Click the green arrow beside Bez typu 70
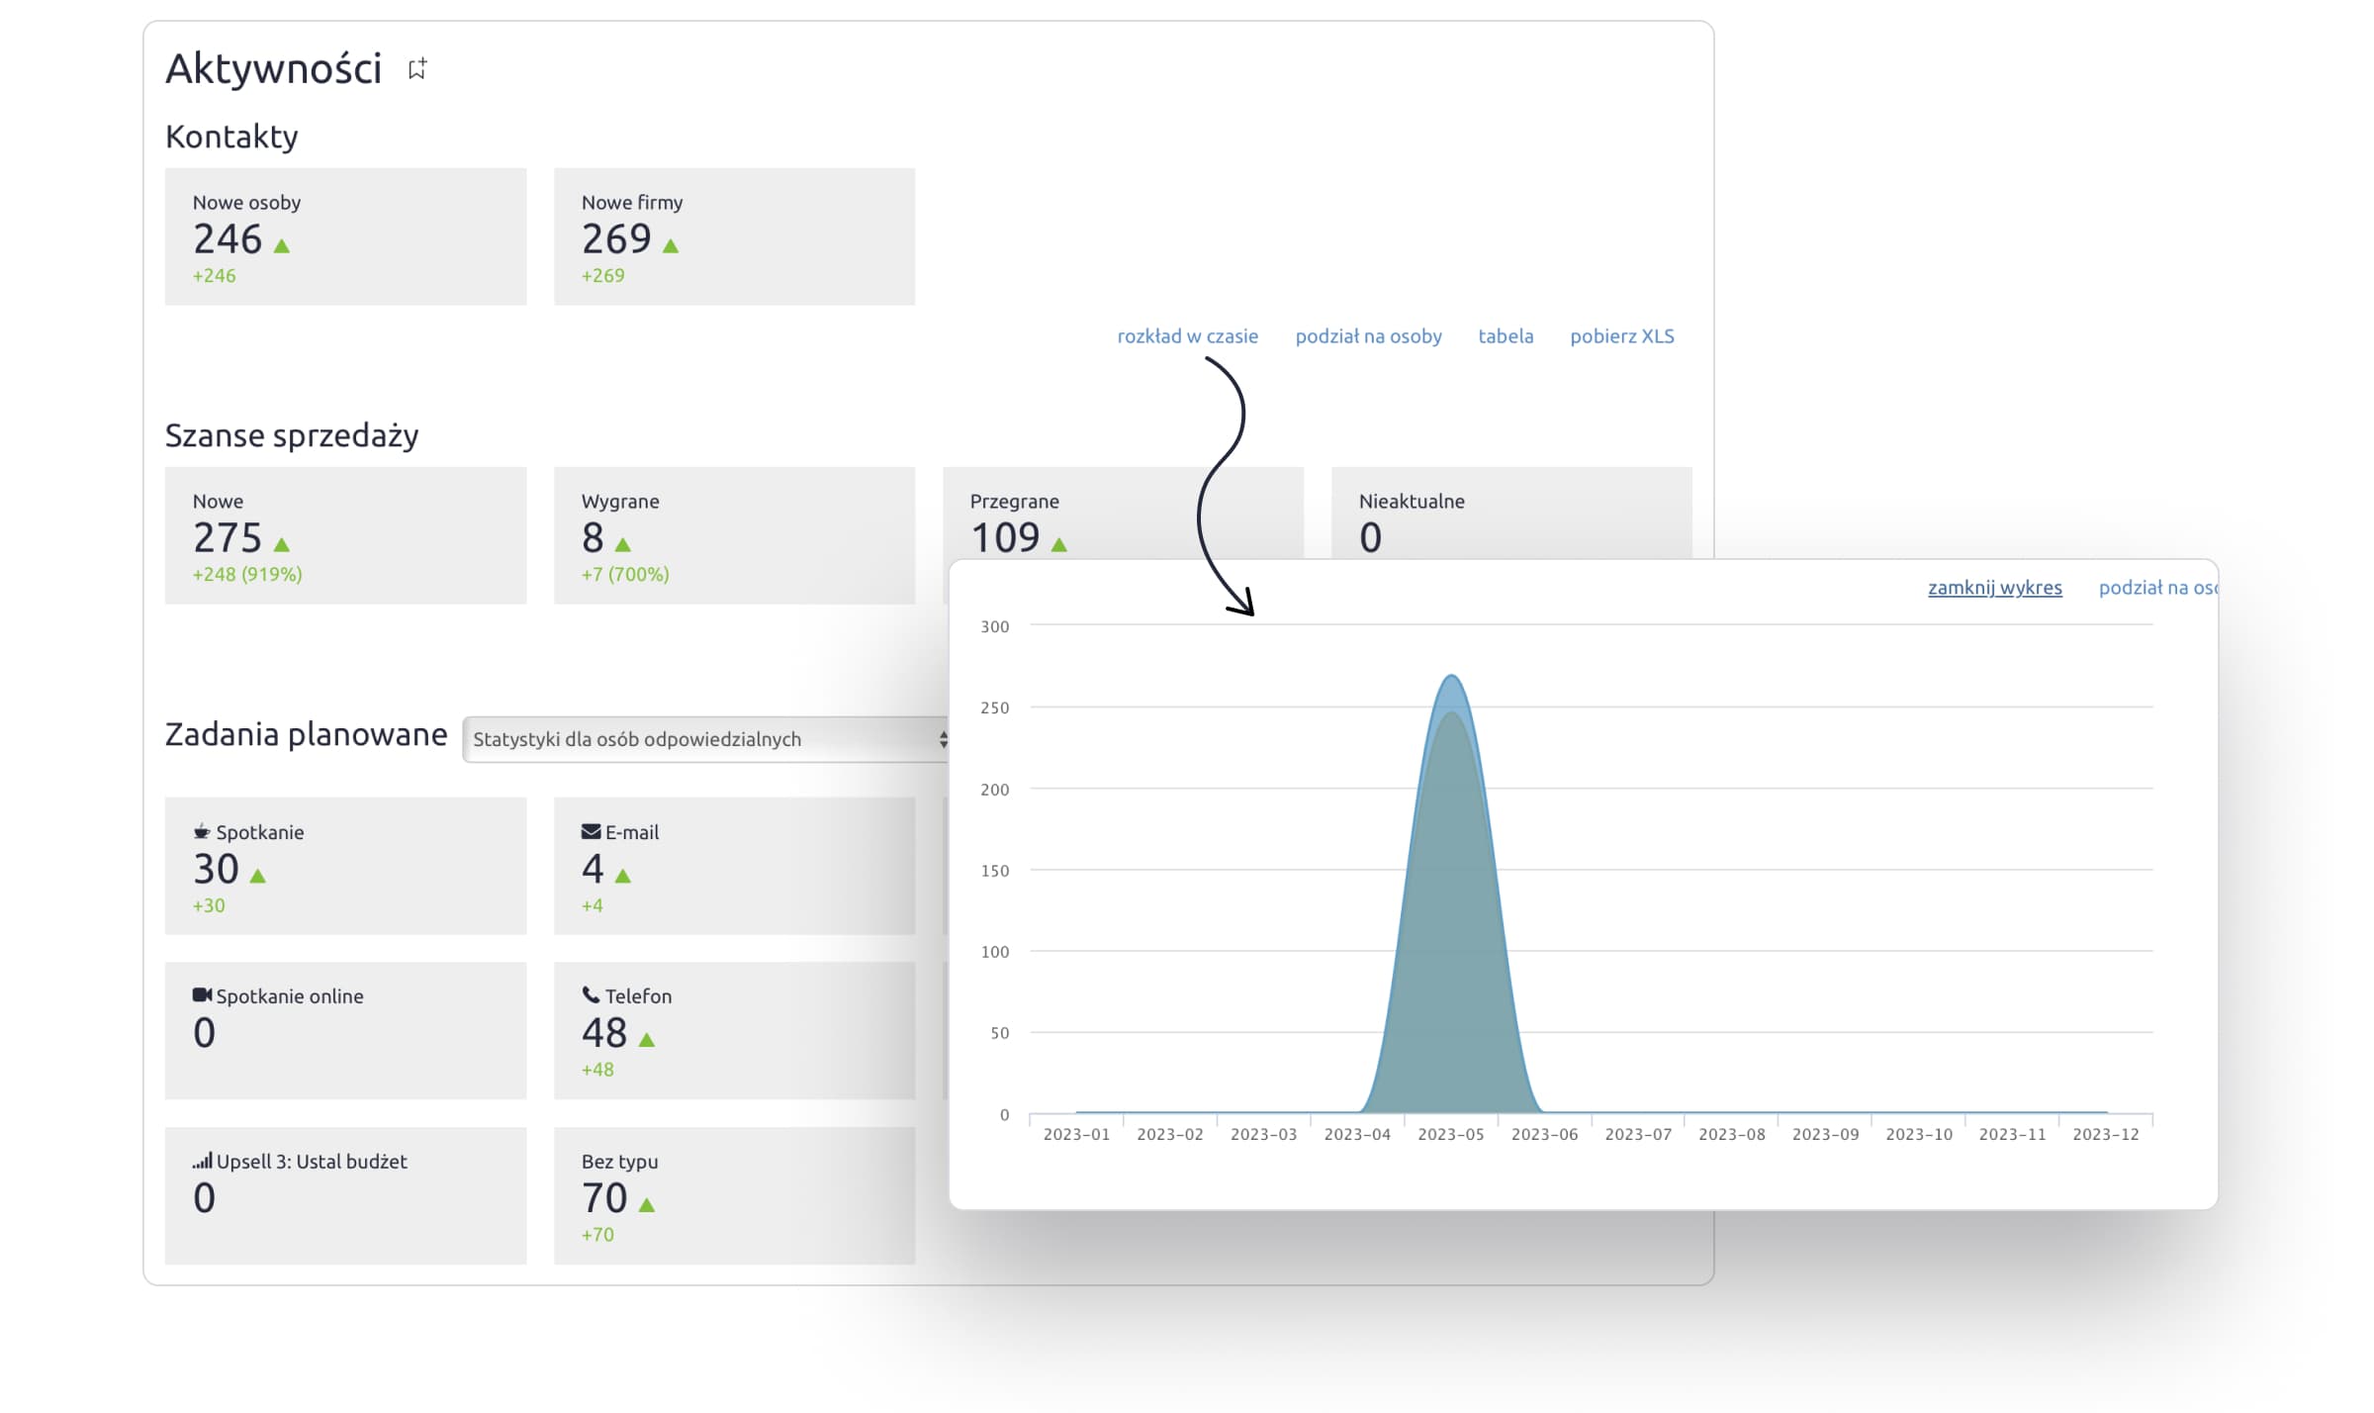The height and width of the screenshot is (1413, 2374). [x=647, y=1205]
